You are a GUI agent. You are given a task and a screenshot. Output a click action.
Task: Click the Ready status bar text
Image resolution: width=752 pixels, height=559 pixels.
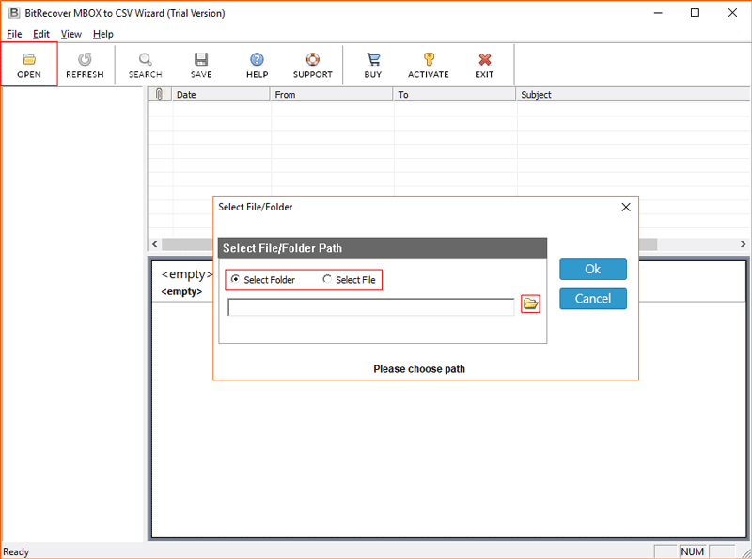point(16,551)
